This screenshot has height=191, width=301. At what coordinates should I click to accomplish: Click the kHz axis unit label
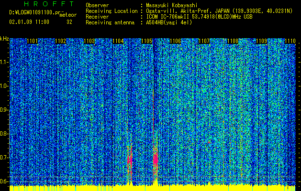4,39
